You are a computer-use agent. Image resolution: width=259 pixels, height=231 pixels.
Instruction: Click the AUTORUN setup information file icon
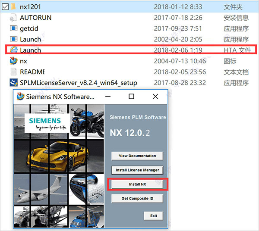coord(13,18)
